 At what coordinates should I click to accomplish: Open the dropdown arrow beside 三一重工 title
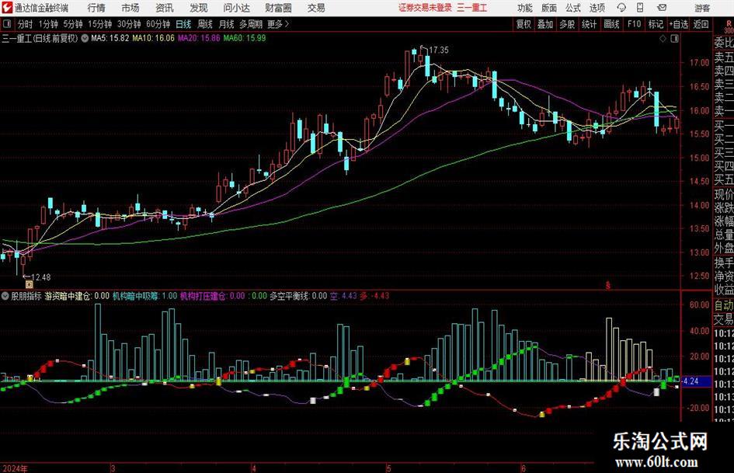pyautogui.click(x=85, y=38)
